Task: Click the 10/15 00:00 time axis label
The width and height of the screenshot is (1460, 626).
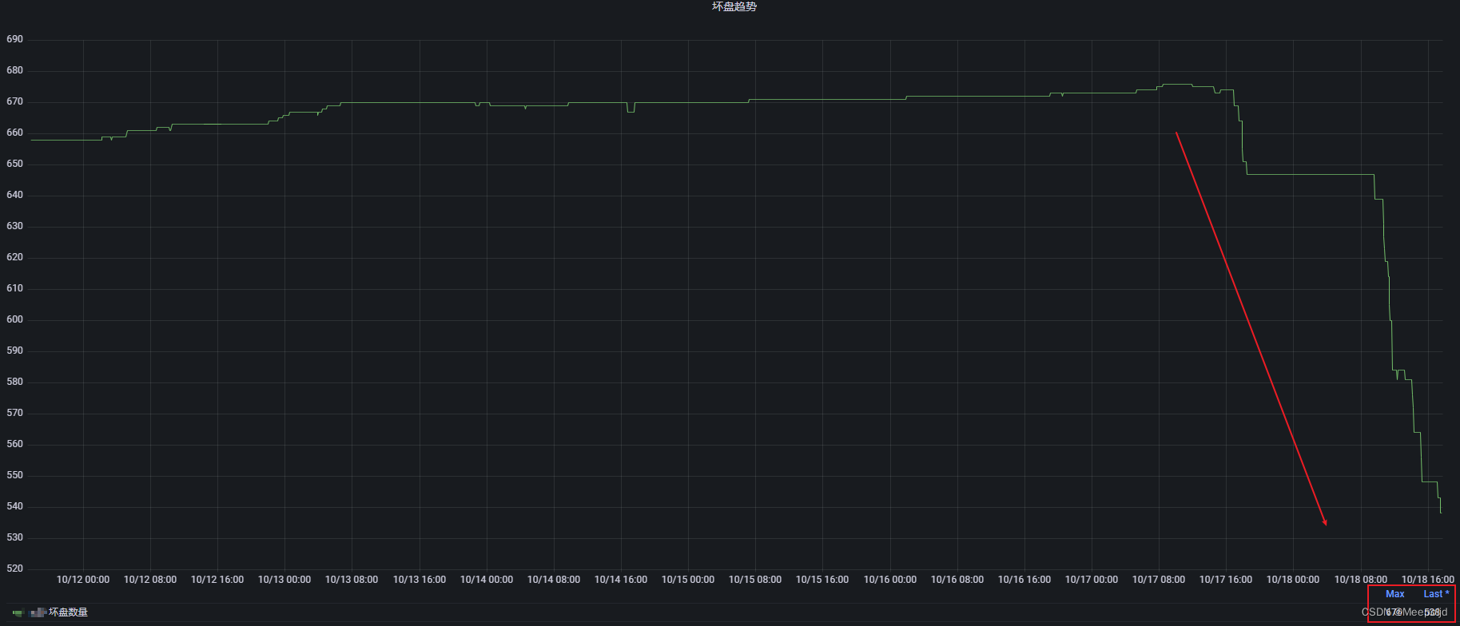Action: [688, 580]
